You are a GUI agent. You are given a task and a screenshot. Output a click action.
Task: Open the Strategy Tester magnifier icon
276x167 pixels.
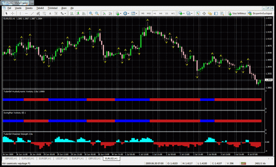click(x=222, y=13)
